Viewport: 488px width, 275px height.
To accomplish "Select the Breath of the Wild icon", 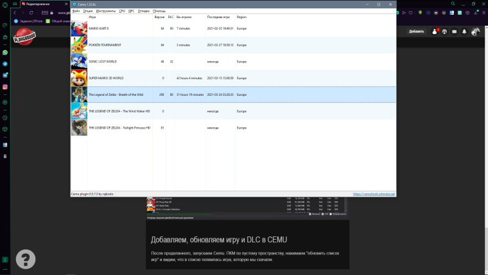I will tap(79, 94).
